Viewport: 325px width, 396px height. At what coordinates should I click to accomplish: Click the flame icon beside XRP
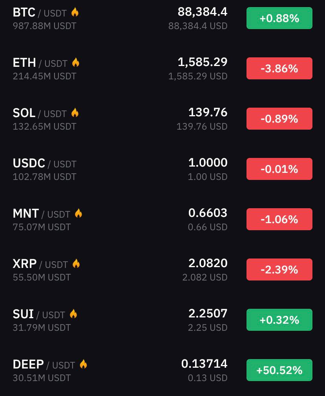[76, 263]
